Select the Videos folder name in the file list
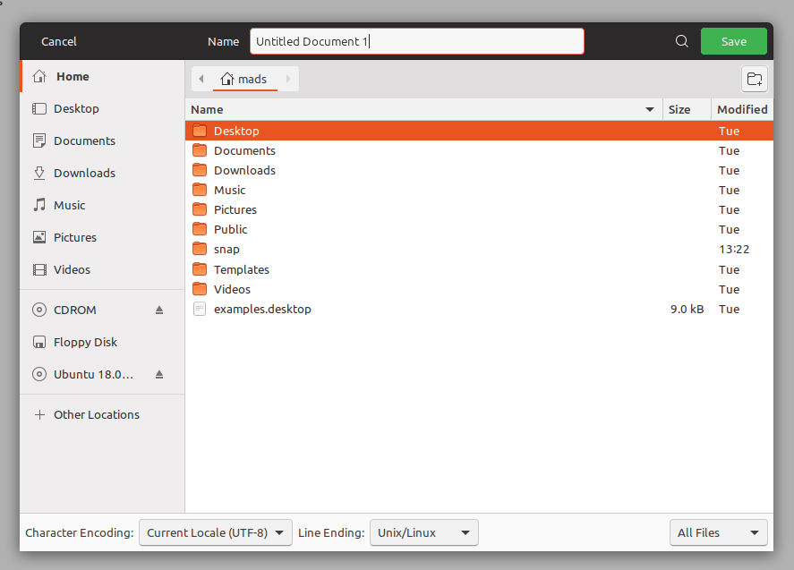Viewport: 794px width, 570px height. coord(232,289)
